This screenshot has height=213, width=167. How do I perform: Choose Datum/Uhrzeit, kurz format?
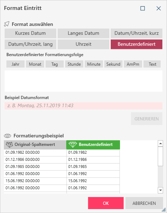tap(136, 33)
